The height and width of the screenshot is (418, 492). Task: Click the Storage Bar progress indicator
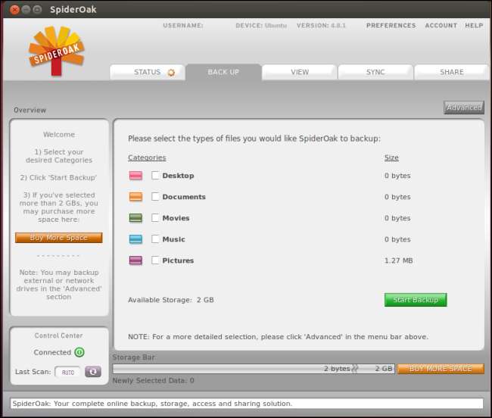click(254, 369)
